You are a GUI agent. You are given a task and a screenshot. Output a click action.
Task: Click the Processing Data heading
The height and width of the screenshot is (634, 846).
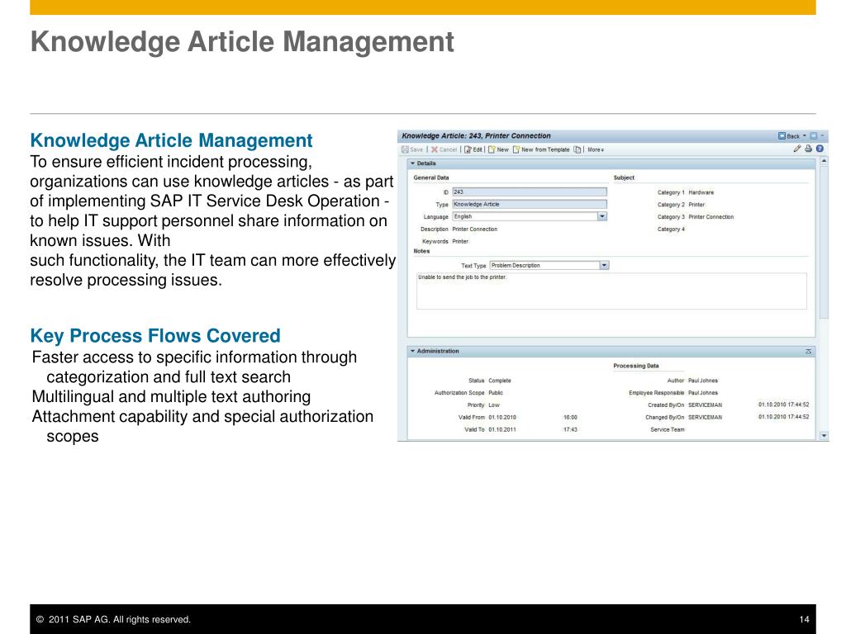click(635, 366)
